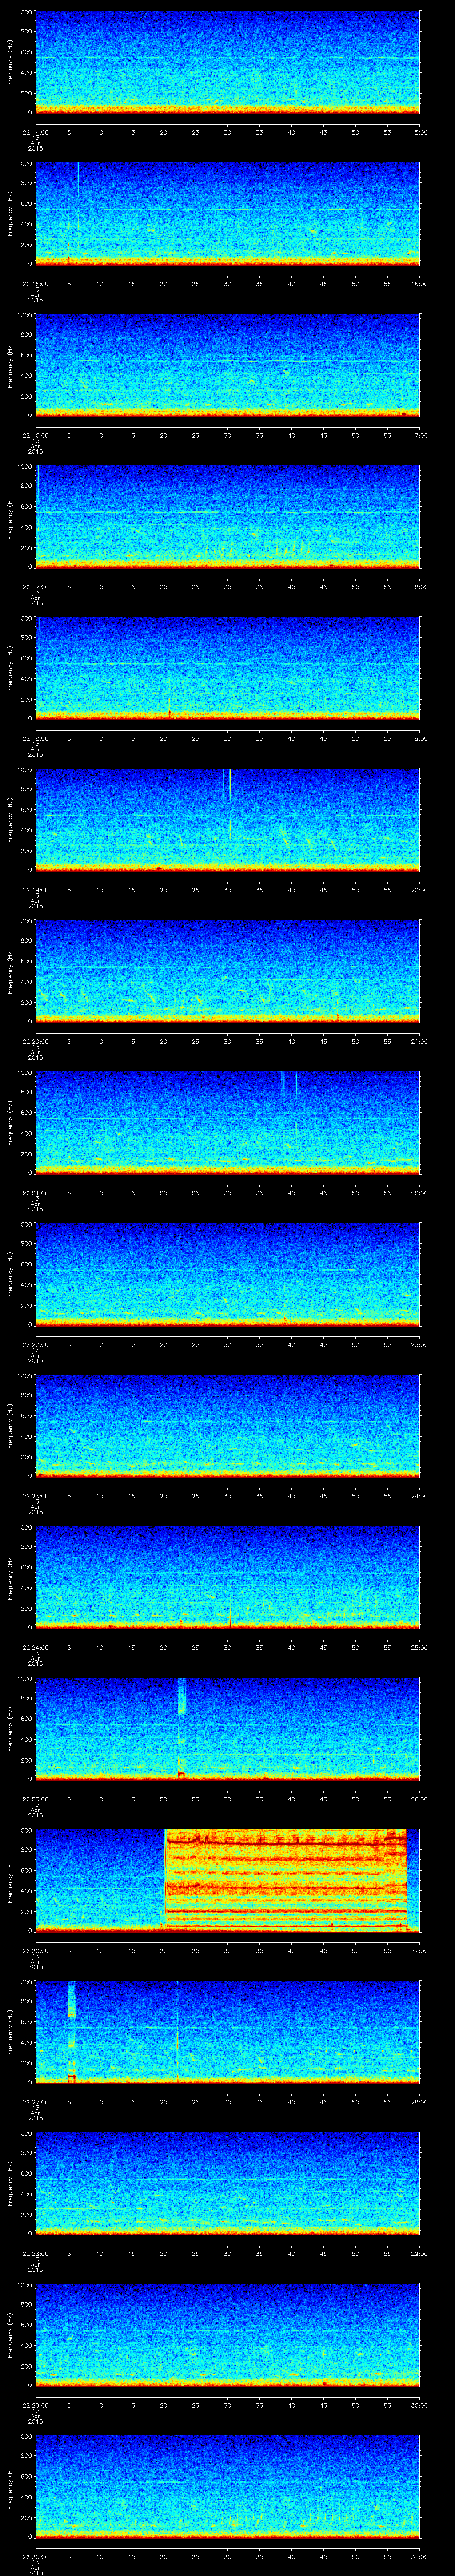This screenshot has height=2576, width=455.
Task: Click the 31:00 end time label
Action: [420, 2556]
